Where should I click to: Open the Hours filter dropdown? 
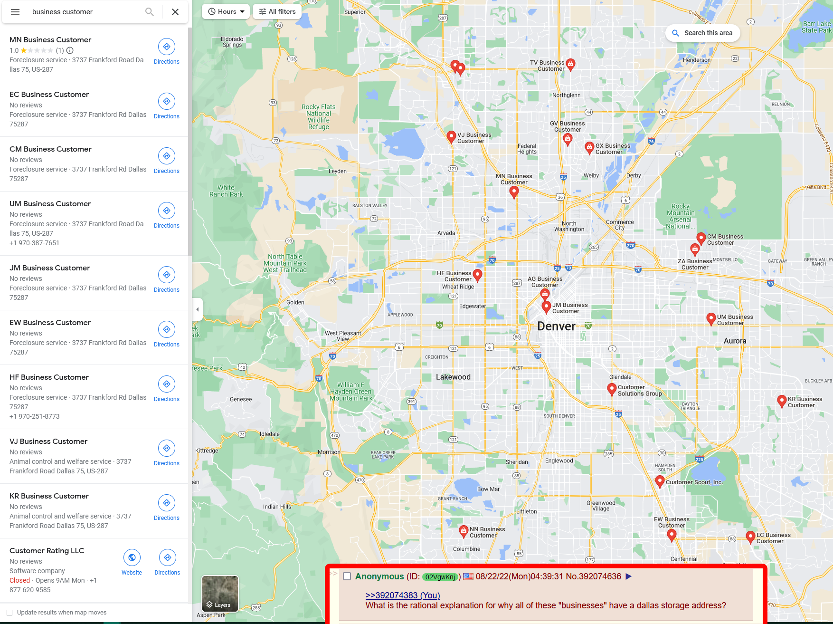(x=226, y=11)
